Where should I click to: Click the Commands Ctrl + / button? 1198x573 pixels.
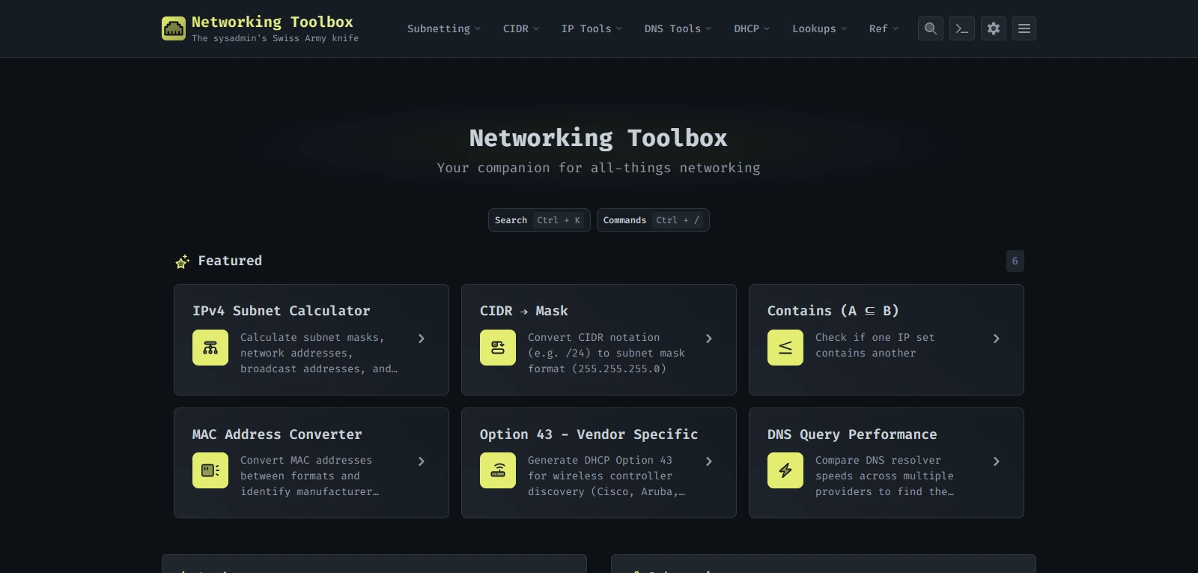pyautogui.click(x=653, y=220)
